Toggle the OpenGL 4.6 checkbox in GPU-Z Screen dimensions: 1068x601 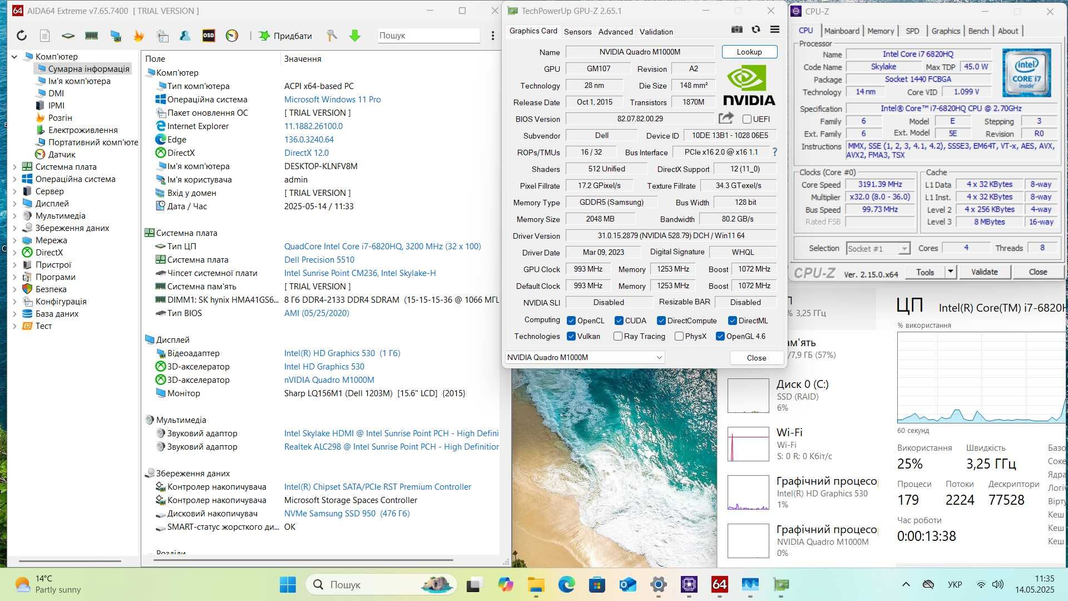(x=720, y=336)
